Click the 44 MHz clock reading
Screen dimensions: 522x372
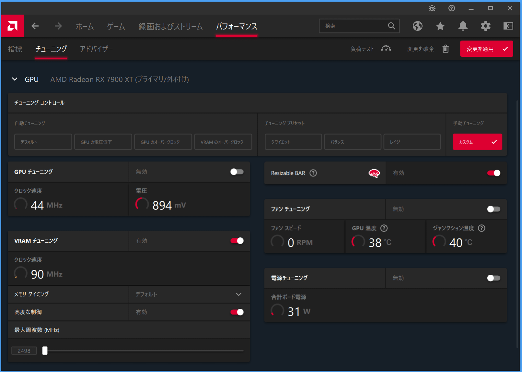pos(47,205)
